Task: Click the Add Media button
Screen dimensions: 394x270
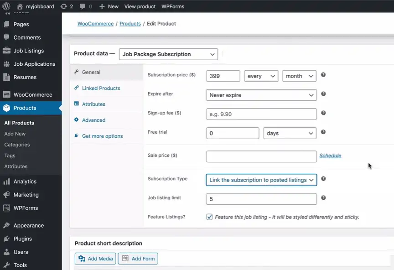Action: coord(95,259)
